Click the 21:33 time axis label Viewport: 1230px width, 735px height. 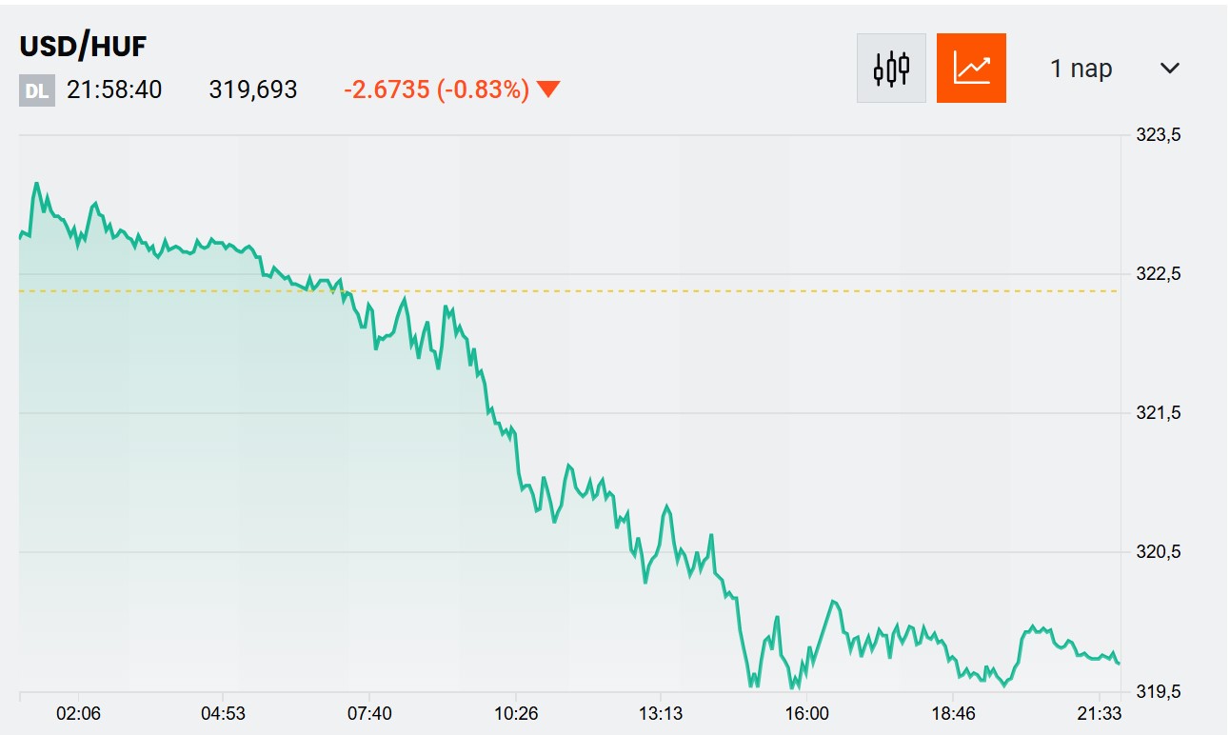pyautogui.click(x=1097, y=714)
